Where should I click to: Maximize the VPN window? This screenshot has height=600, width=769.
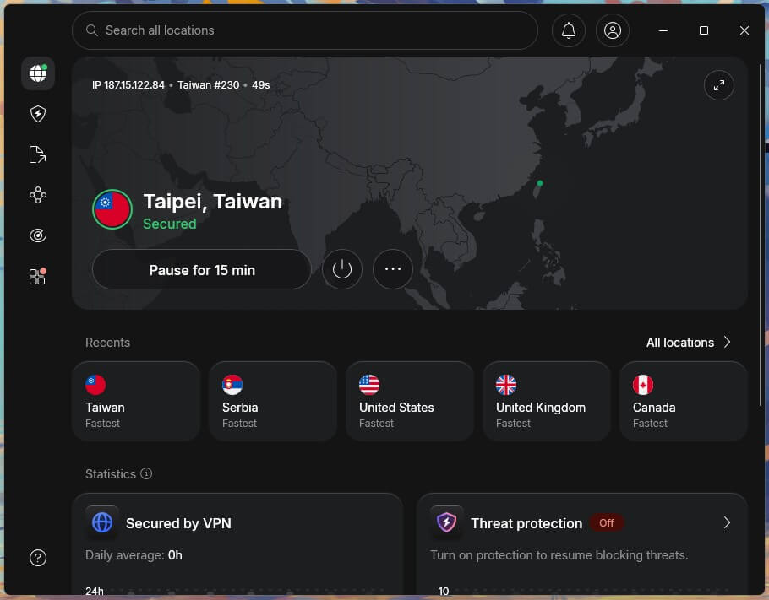coord(704,30)
